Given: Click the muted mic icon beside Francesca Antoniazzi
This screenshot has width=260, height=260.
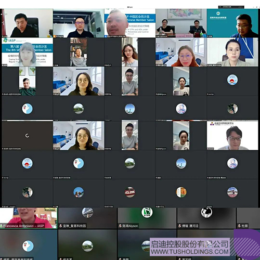Looking at the screenshot, I should click(x=2, y=226).
